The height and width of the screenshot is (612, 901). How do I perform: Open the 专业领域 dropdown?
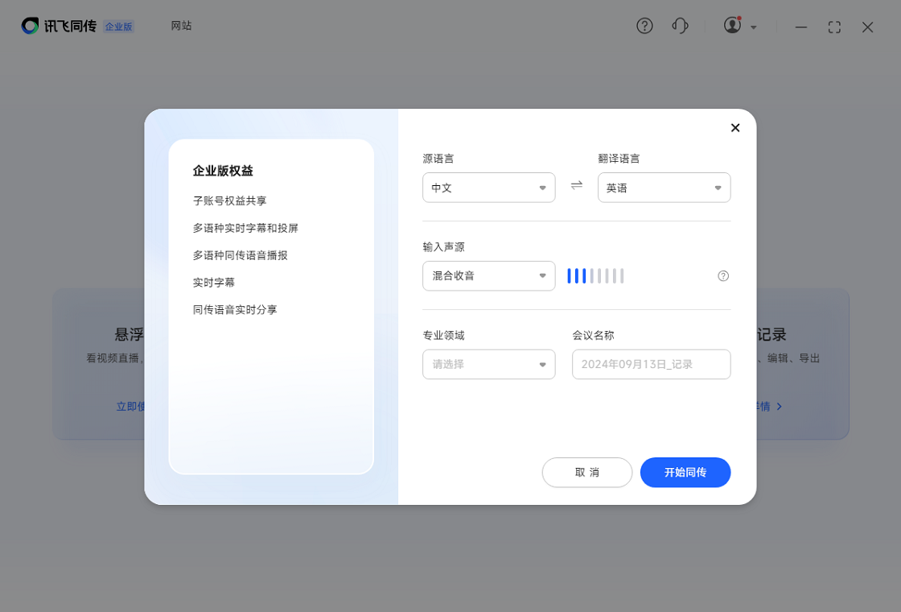coord(488,364)
